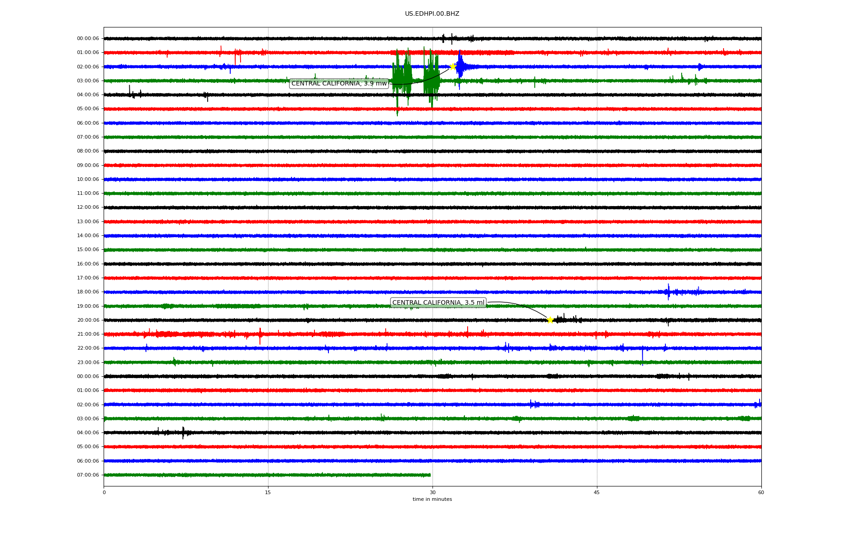Image resolution: width=865 pixels, height=540 pixels.
Task: Click the 60 tick label on x-axis
Action: coord(761,492)
